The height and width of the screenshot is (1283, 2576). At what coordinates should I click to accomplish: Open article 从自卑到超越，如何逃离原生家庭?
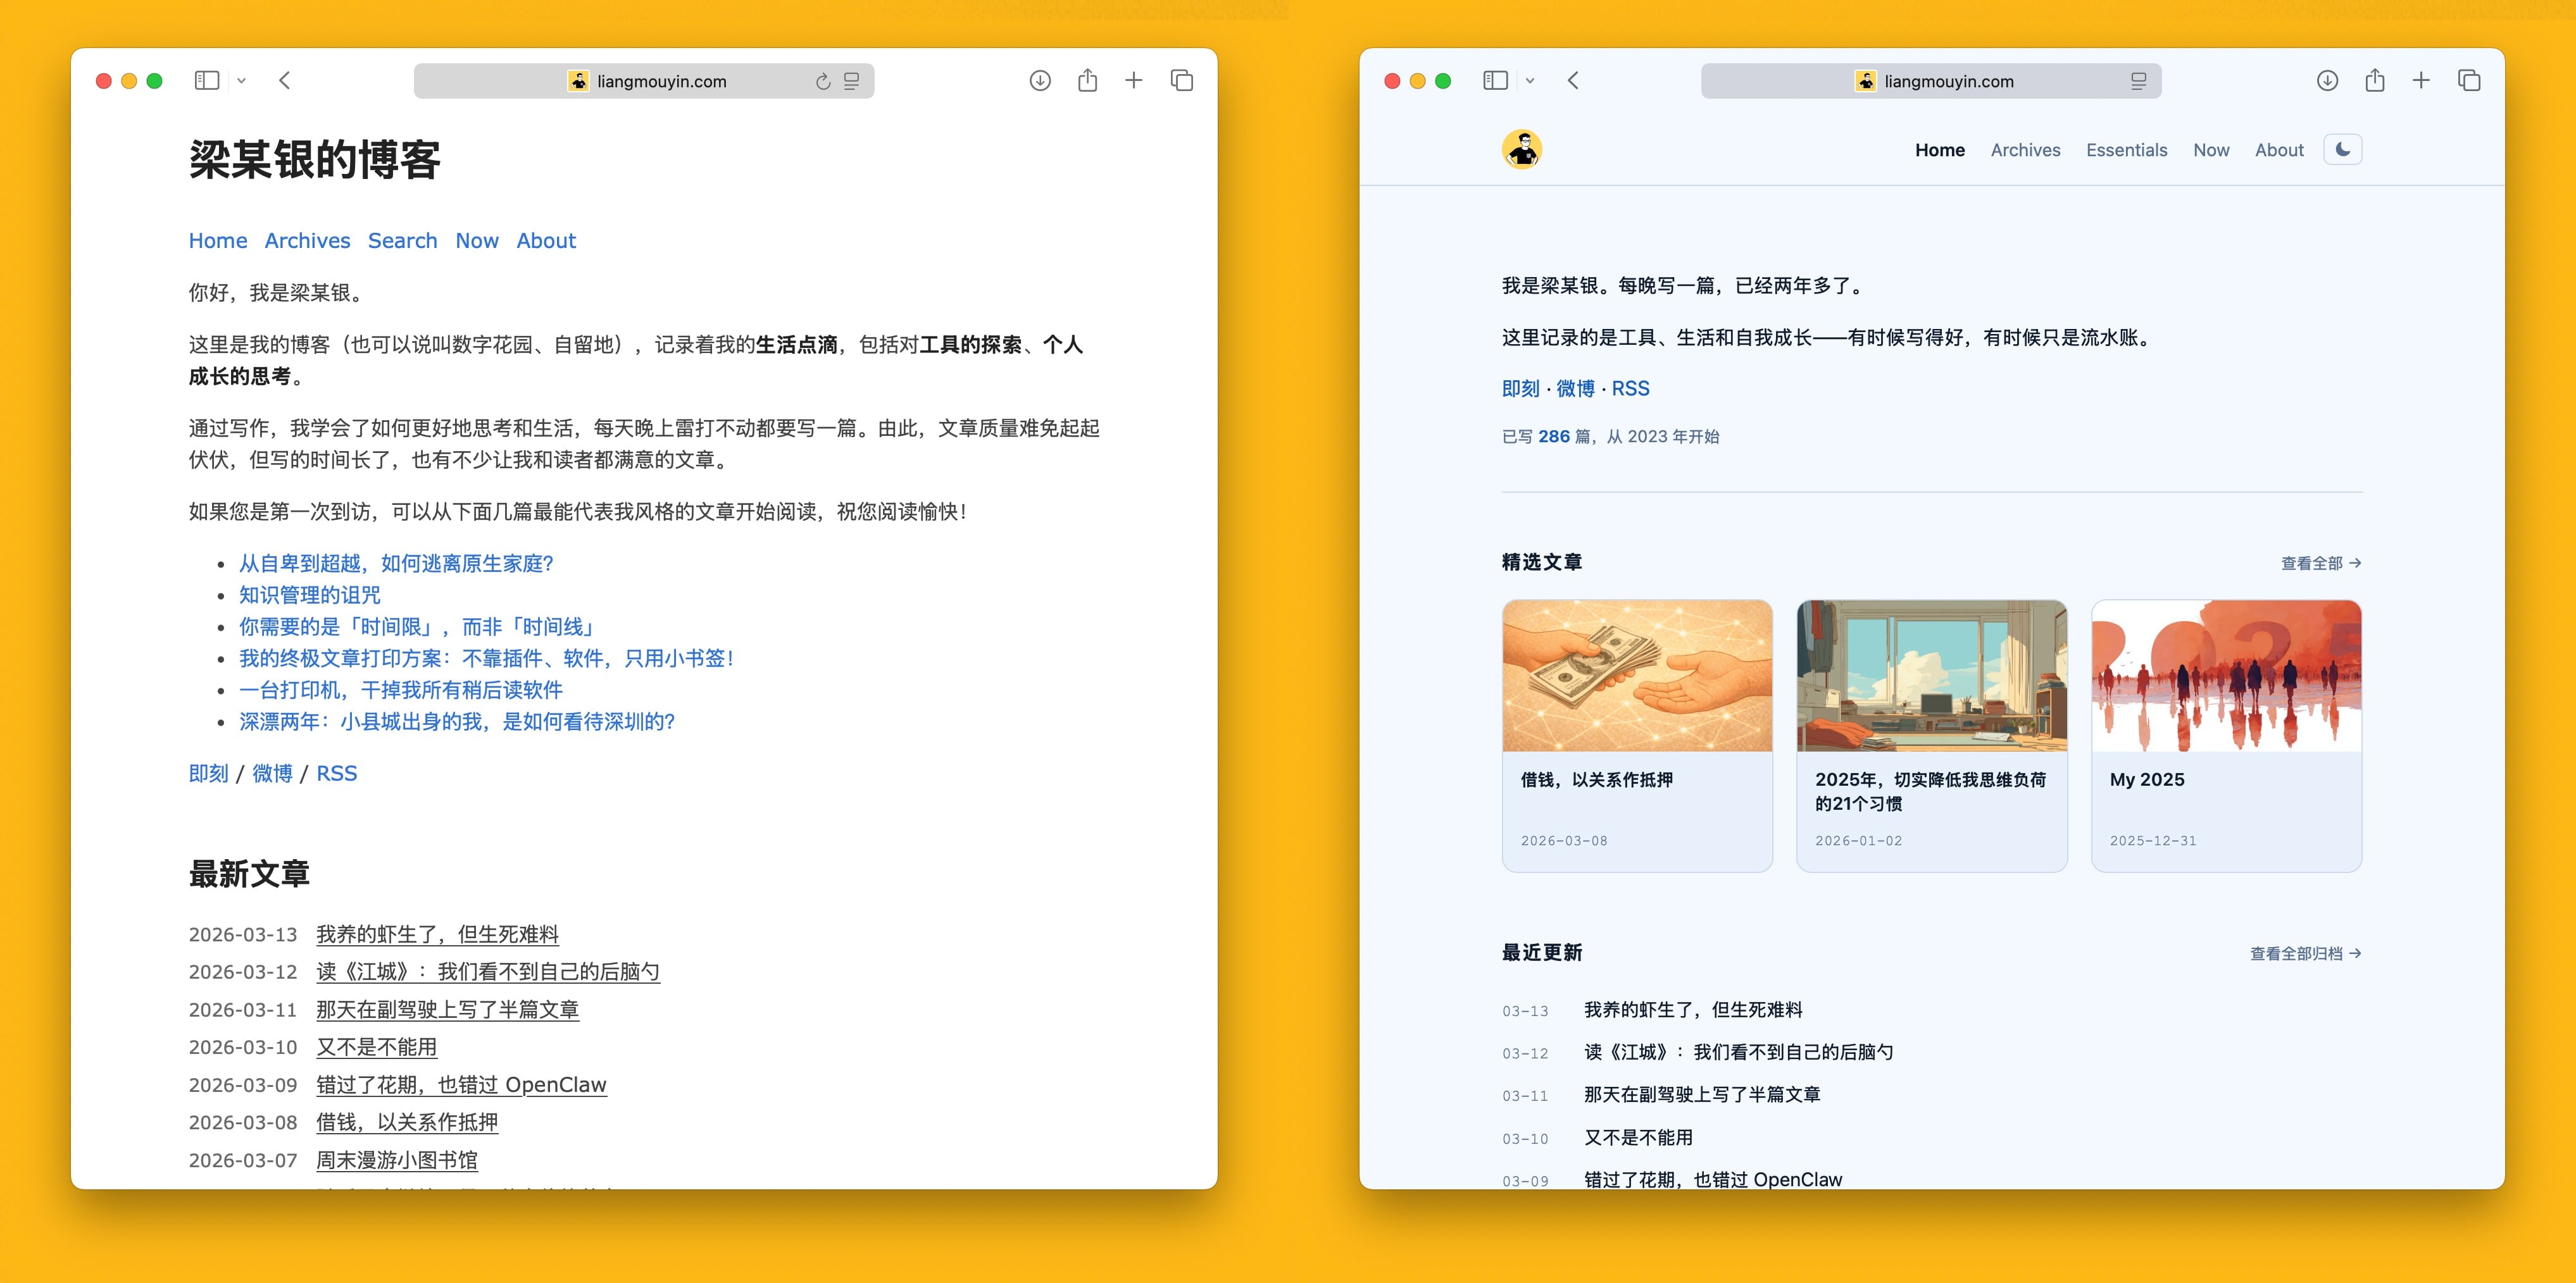click(x=396, y=564)
